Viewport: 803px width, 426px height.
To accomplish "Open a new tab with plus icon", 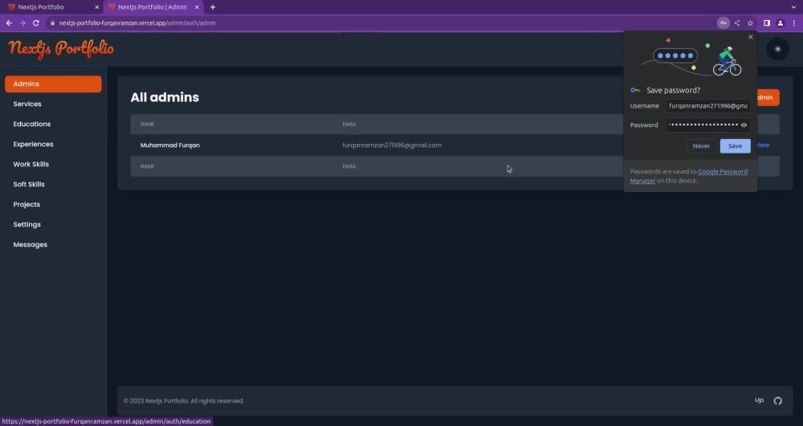I will (x=213, y=7).
